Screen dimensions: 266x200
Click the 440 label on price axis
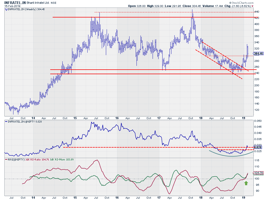tap(257, 12)
